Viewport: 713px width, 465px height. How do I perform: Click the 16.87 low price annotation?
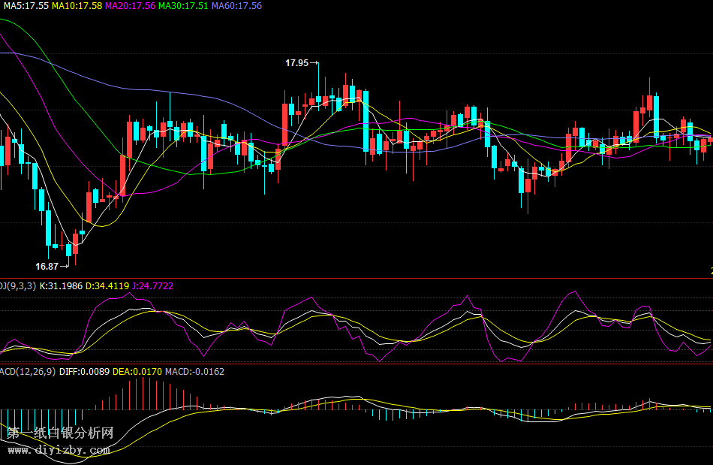[47, 267]
